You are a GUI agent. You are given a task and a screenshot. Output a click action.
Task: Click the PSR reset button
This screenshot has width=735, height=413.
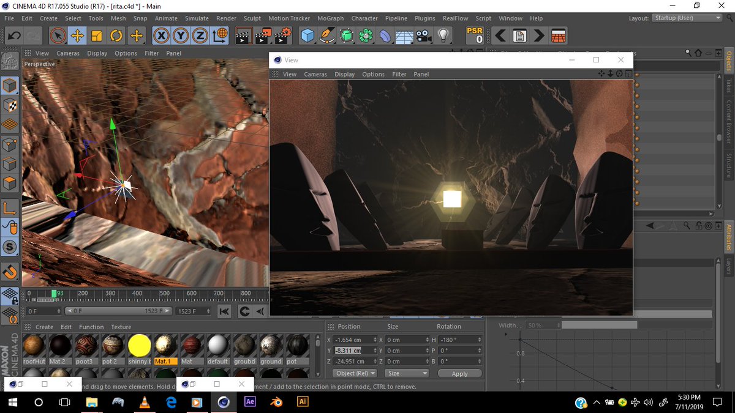(475, 35)
